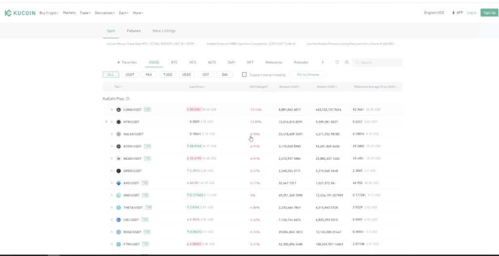Enable the Support margin trading checkbox

coord(245,74)
